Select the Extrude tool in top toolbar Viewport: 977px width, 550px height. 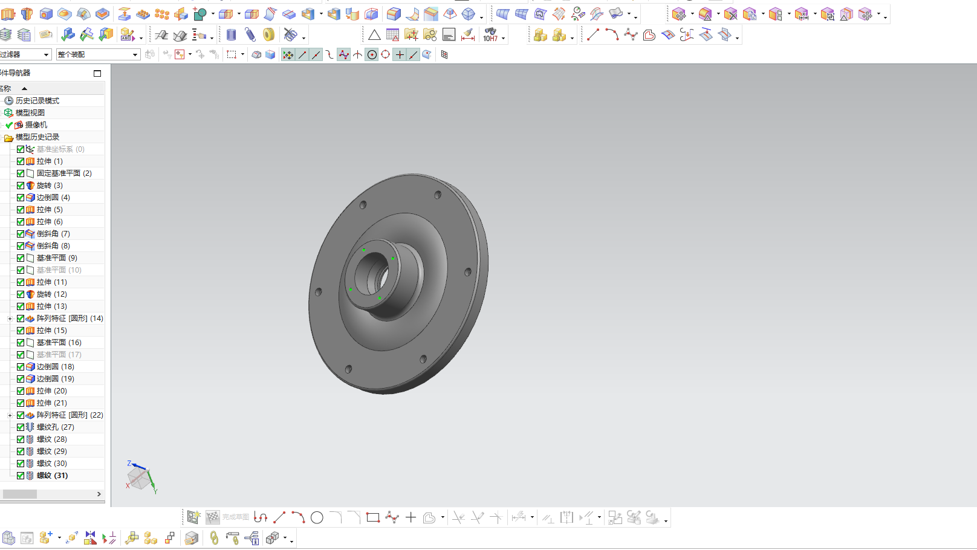point(8,14)
